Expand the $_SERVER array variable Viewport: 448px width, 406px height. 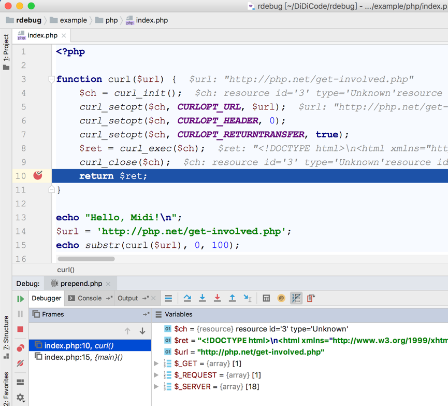(156, 386)
